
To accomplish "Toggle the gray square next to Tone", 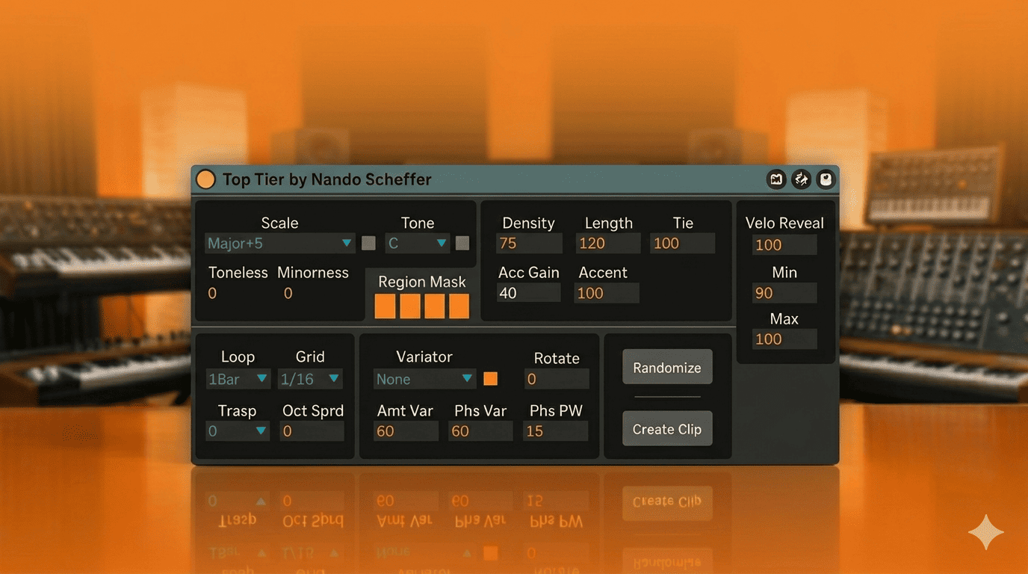I will click(462, 243).
